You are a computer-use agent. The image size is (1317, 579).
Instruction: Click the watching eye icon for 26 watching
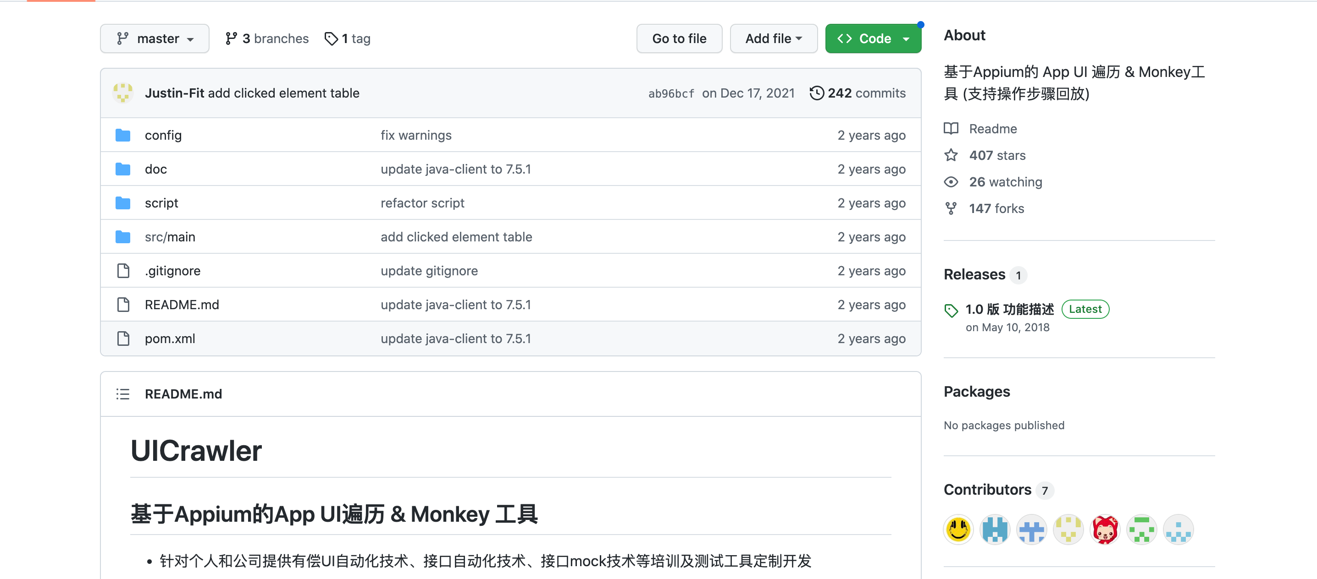[x=952, y=182]
